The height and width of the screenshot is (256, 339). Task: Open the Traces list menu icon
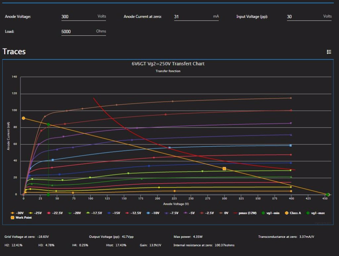point(329,52)
